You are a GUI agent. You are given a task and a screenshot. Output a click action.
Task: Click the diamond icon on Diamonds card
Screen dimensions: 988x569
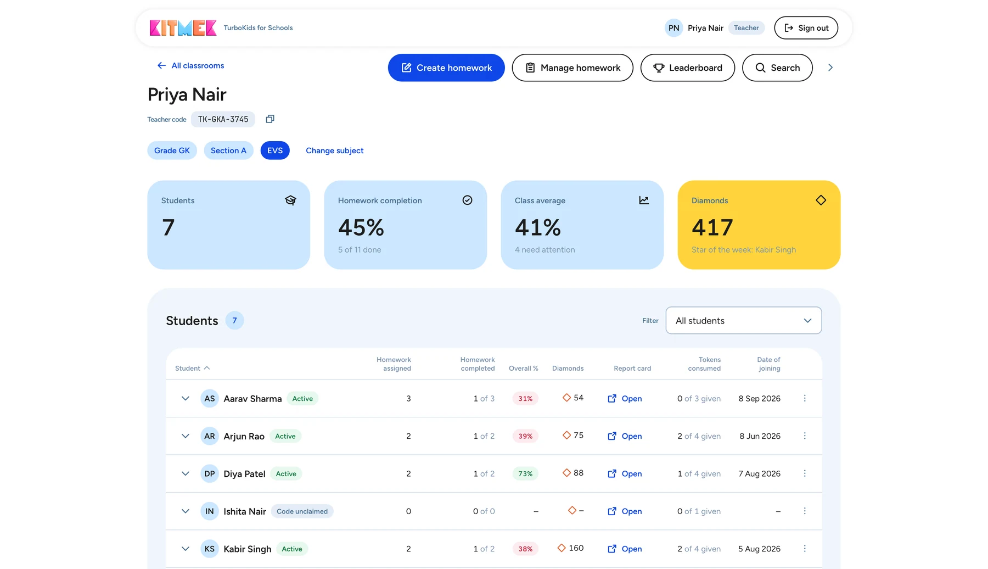click(x=821, y=200)
